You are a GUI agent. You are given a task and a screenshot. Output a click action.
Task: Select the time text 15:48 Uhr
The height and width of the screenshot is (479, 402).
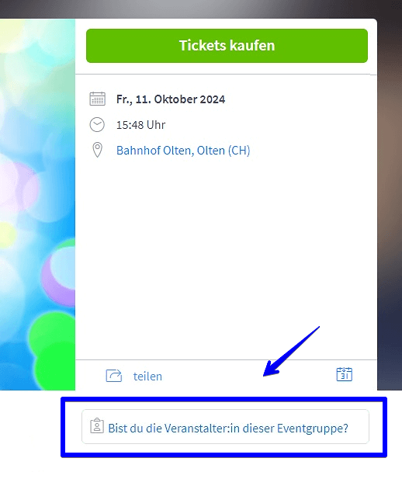point(140,125)
